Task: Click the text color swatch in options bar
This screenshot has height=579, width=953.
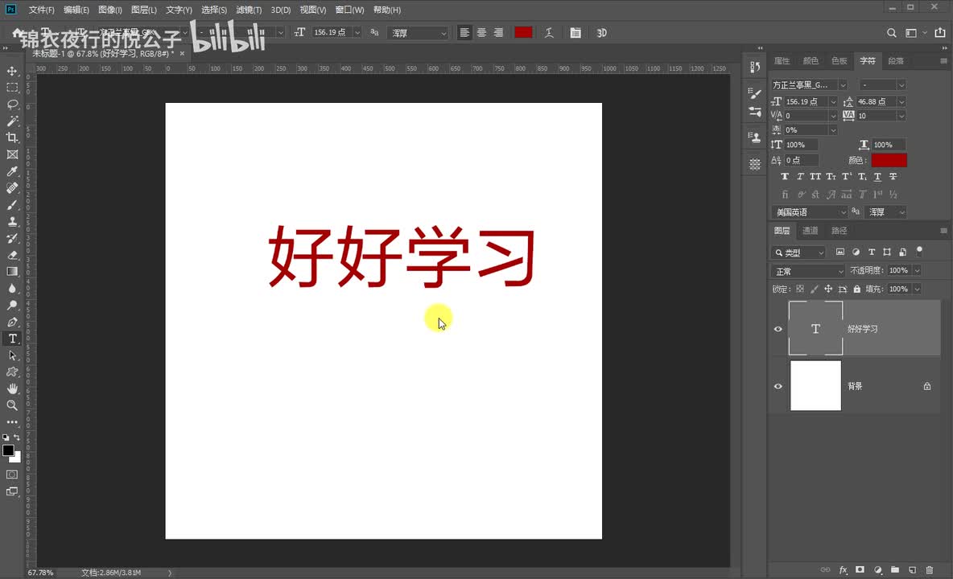Action: coord(523,33)
